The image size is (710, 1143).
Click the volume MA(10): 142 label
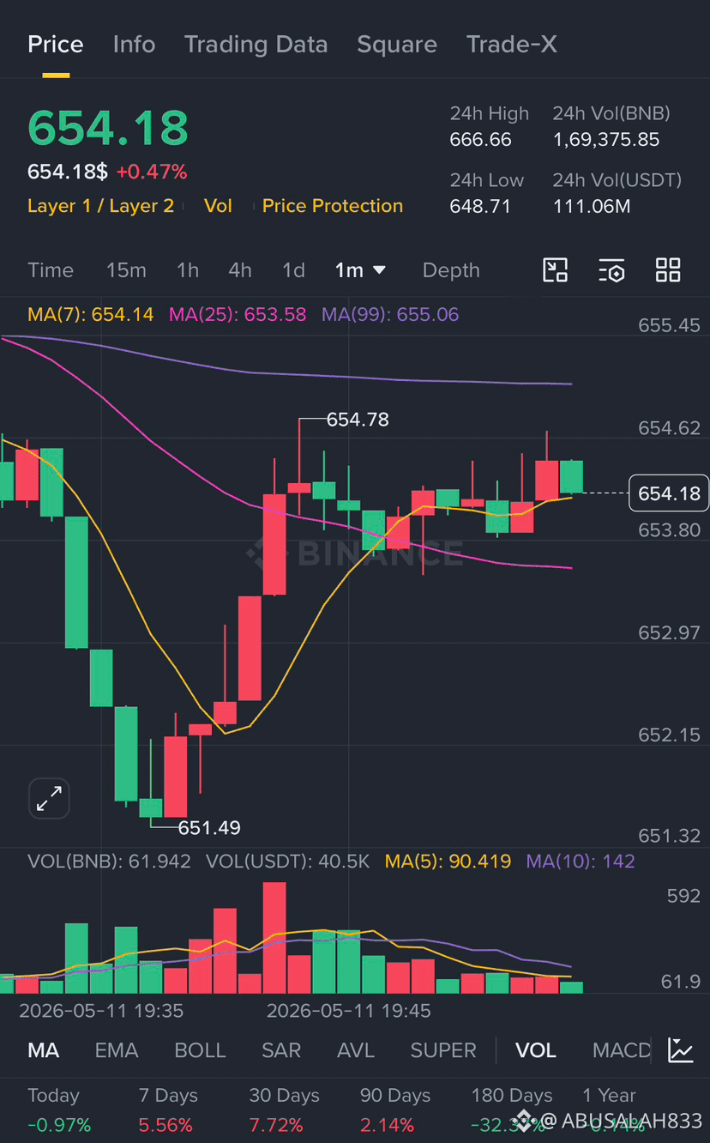pos(581,861)
